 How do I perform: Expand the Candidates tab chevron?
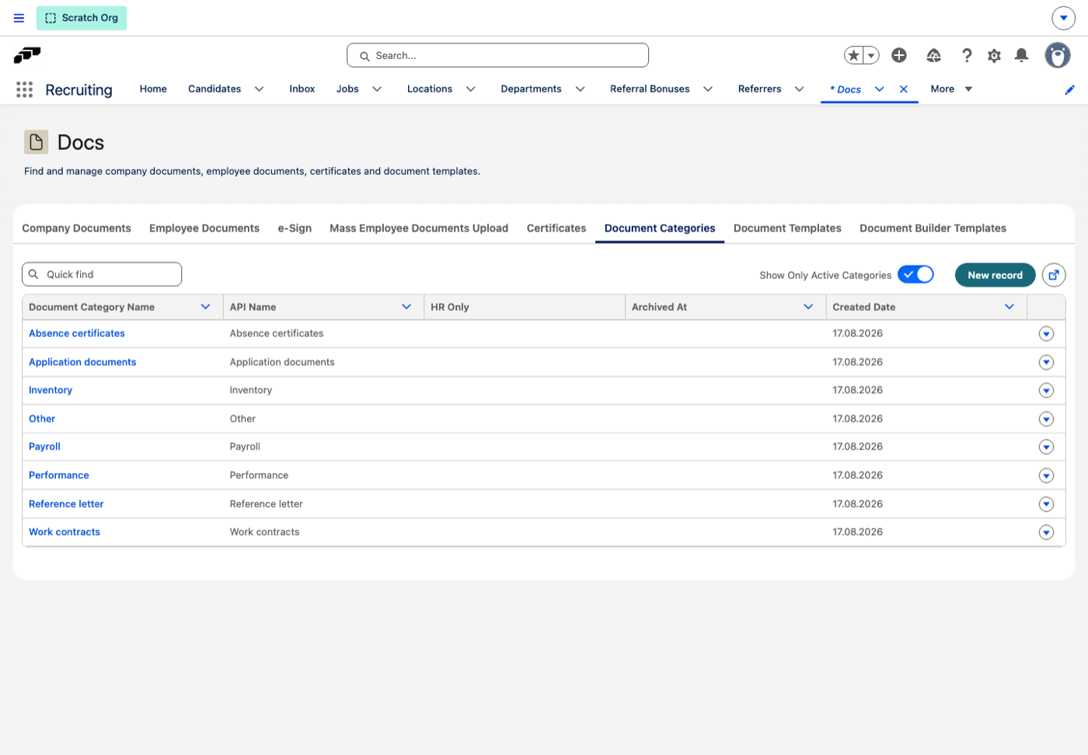point(260,89)
